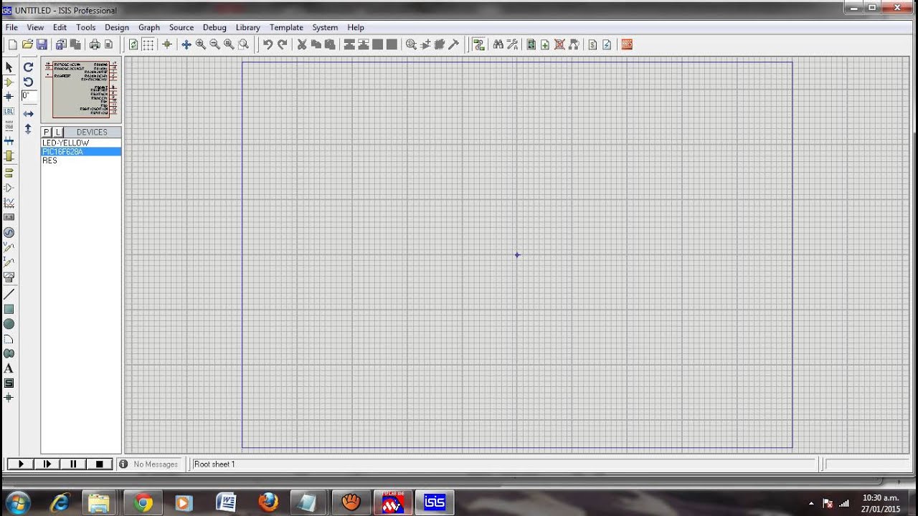Click the Bill of Materials dollar icon

tap(592, 44)
